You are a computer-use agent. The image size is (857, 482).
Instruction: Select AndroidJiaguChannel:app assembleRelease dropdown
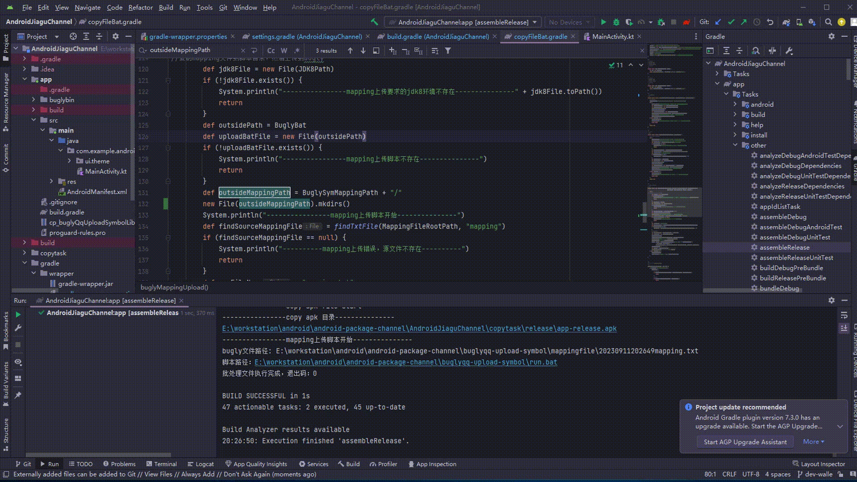[x=464, y=22]
